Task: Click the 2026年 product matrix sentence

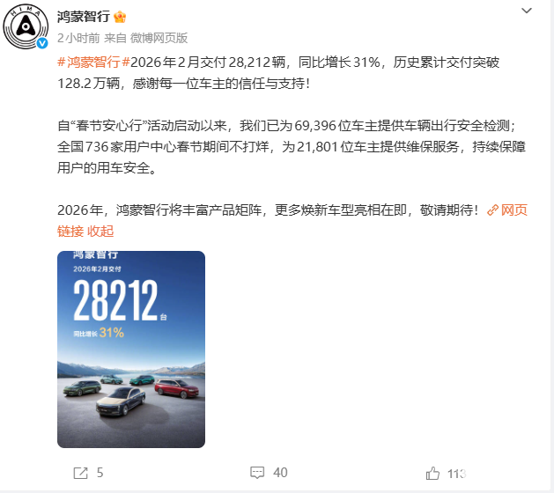Action: [x=268, y=210]
